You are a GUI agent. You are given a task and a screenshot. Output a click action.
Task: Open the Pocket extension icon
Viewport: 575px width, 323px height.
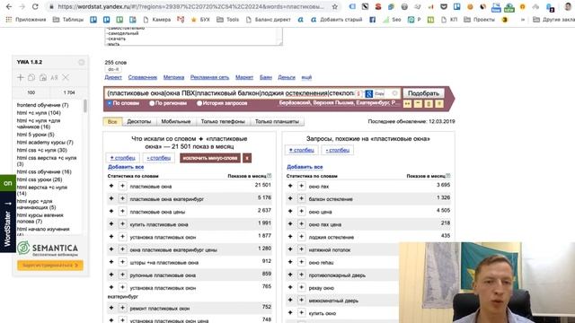(444, 6)
